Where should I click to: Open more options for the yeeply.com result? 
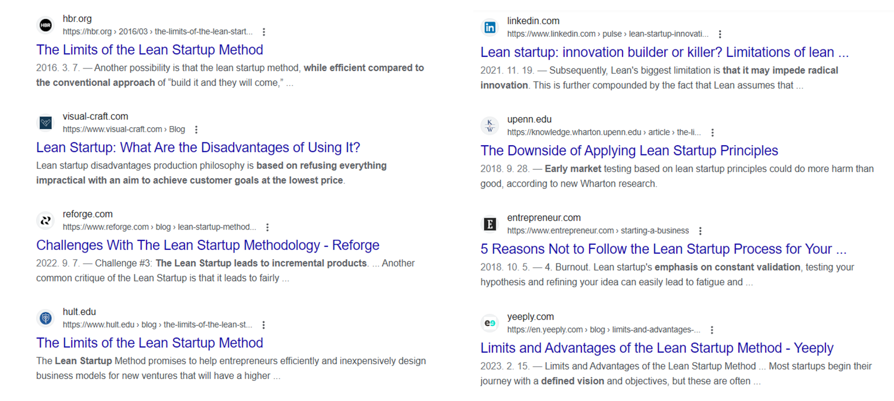tap(712, 330)
